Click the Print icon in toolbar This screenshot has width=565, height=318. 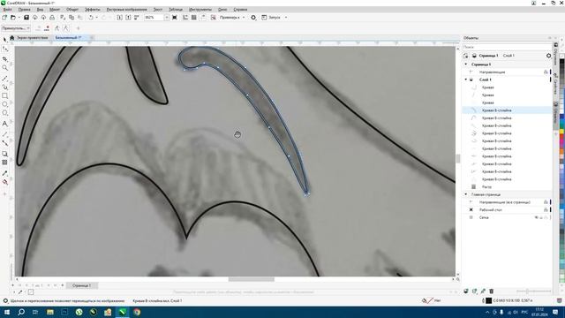coord(52,18)
